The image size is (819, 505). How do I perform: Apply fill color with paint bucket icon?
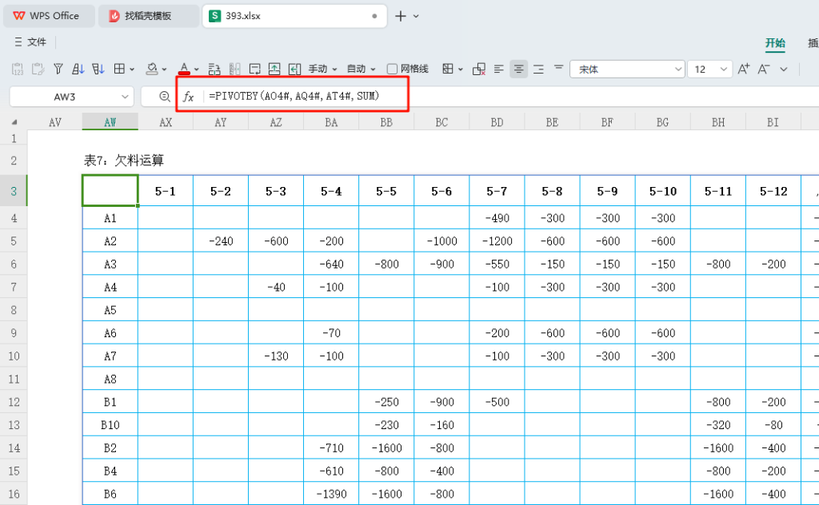pyautogui.click(x=152, y=69)
